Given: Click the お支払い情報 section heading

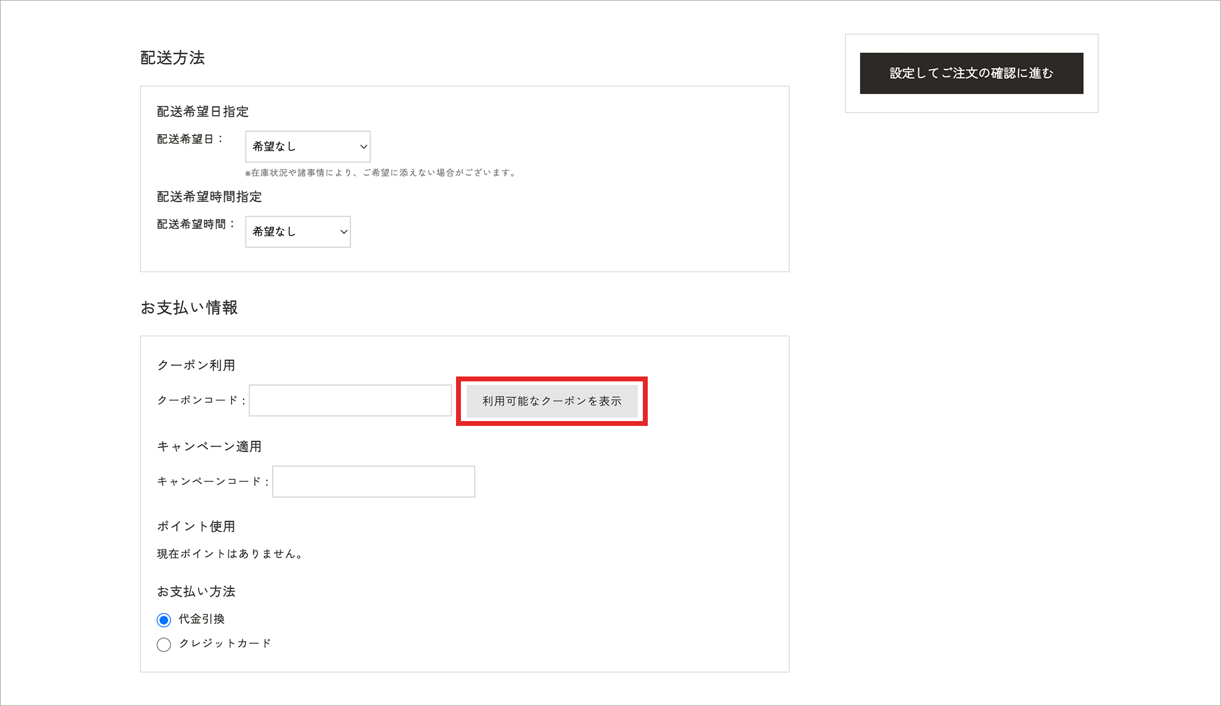Looking at the screenshot, I should pos(189,308).
